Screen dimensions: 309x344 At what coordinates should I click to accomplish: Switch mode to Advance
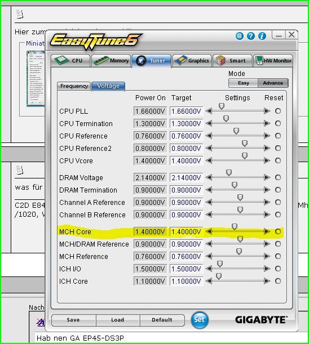[x=273, y=83]
